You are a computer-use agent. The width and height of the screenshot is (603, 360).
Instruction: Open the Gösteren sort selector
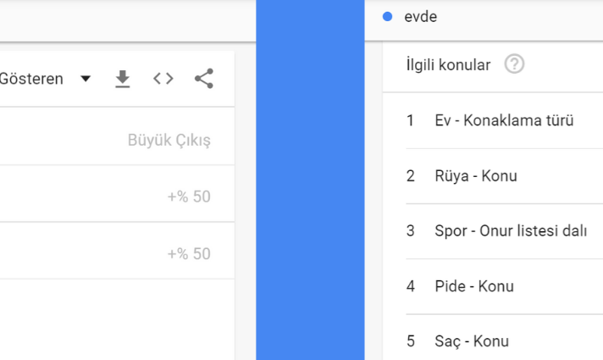tap(46, 79)
